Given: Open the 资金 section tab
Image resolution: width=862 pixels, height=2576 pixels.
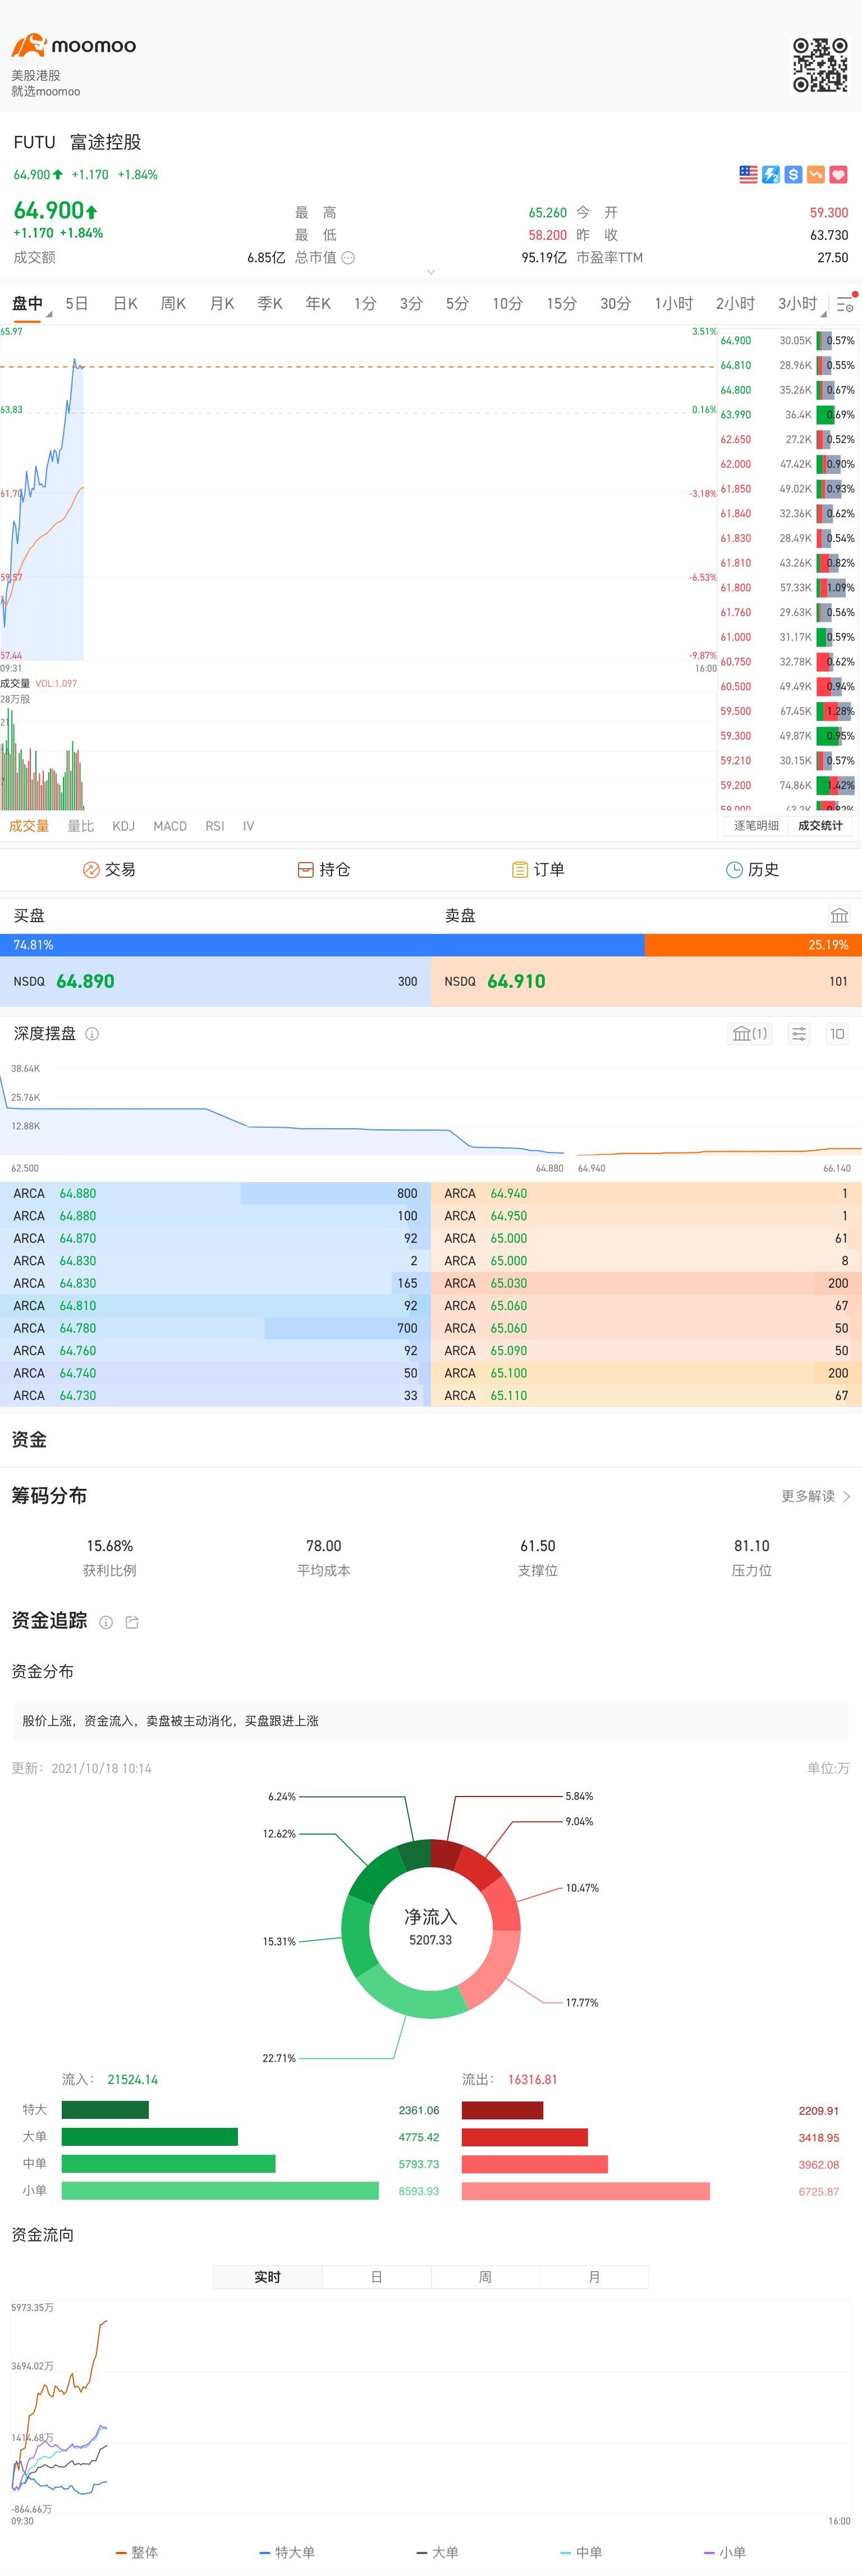Looking at the screenshot, I should click(29, 1440).
